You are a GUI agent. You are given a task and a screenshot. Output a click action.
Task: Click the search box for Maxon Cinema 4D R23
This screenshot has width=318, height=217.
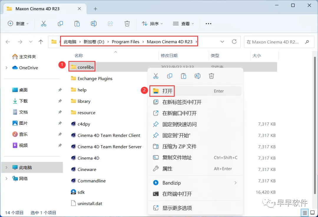click(x=279, y=42)
